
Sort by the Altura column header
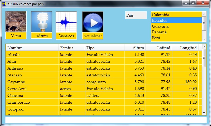tap(135, 48)
